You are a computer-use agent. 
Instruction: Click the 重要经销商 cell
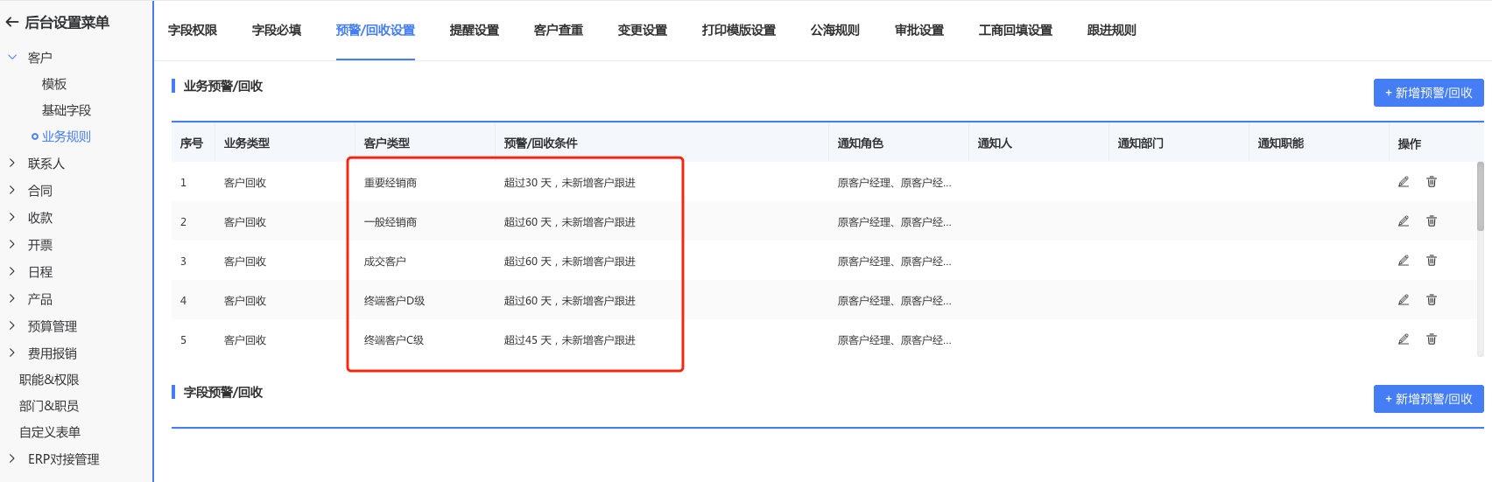click(x=391, y=183)
